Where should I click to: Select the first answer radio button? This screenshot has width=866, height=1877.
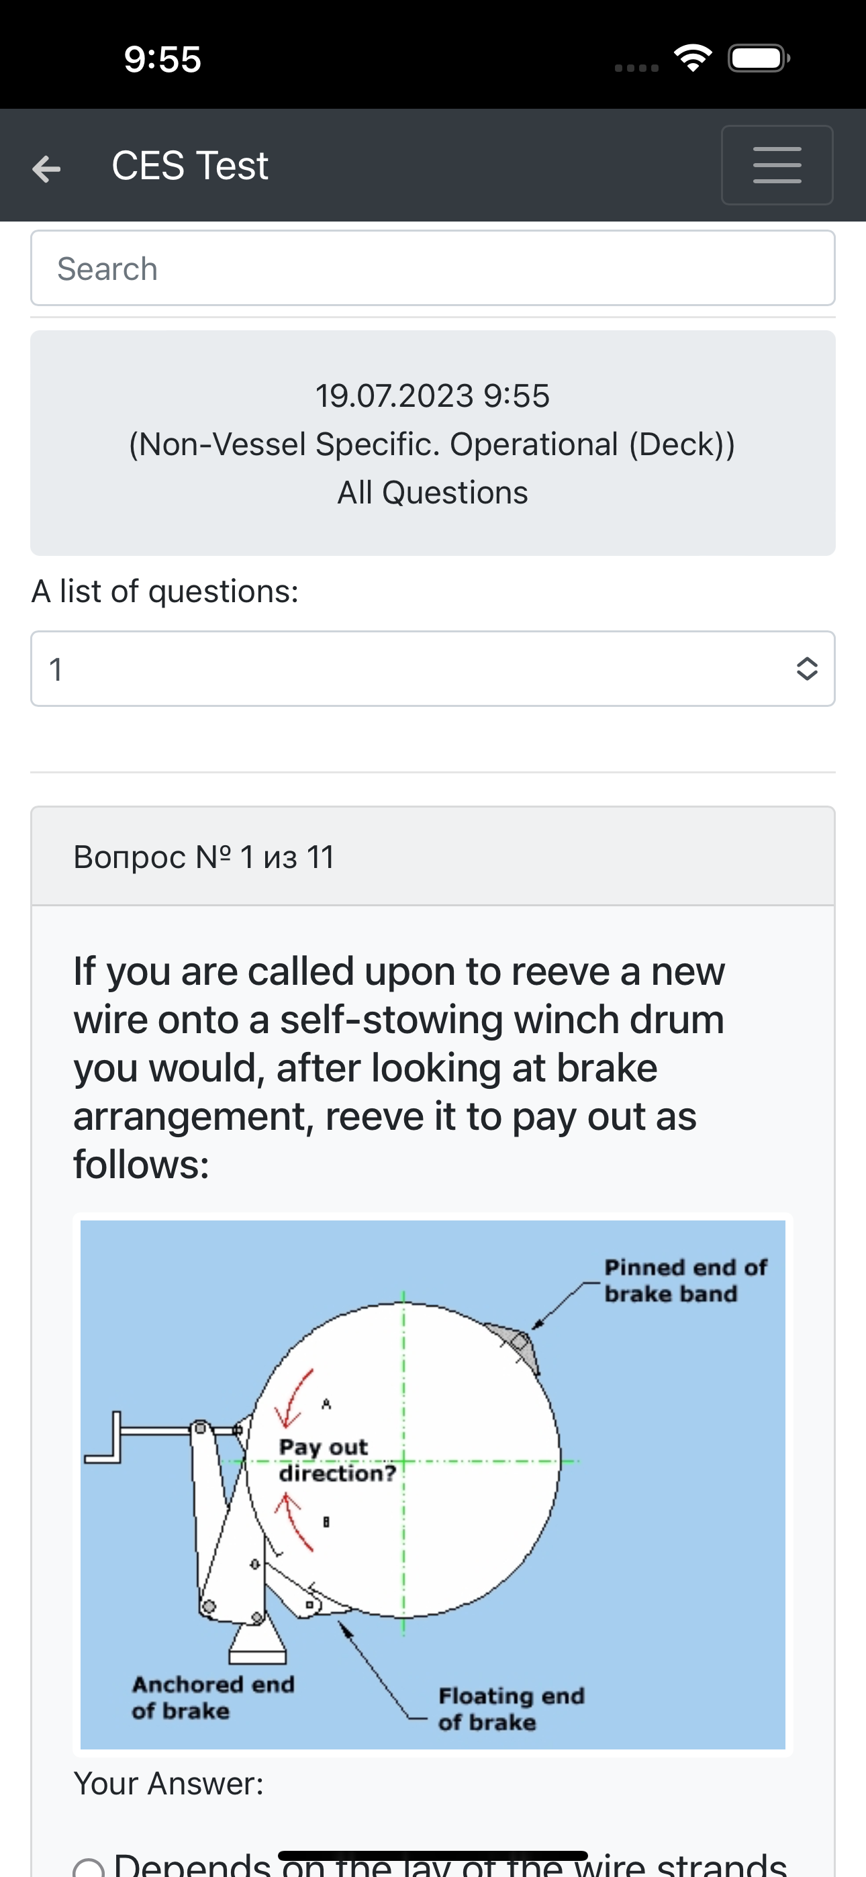(89, 1868)
